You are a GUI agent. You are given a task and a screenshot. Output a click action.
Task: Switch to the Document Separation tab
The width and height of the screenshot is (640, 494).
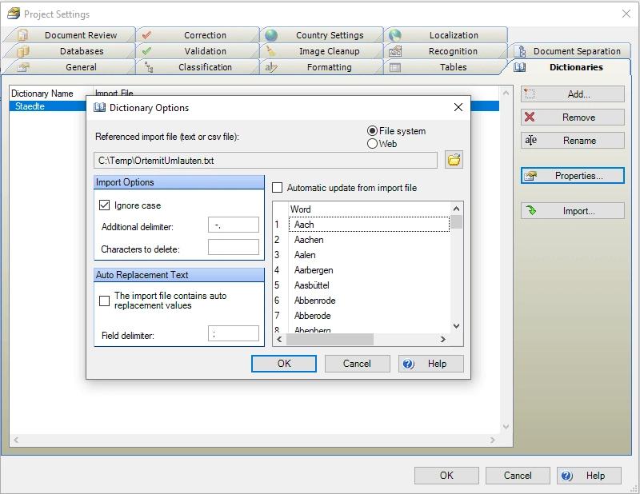pos(576,51)
